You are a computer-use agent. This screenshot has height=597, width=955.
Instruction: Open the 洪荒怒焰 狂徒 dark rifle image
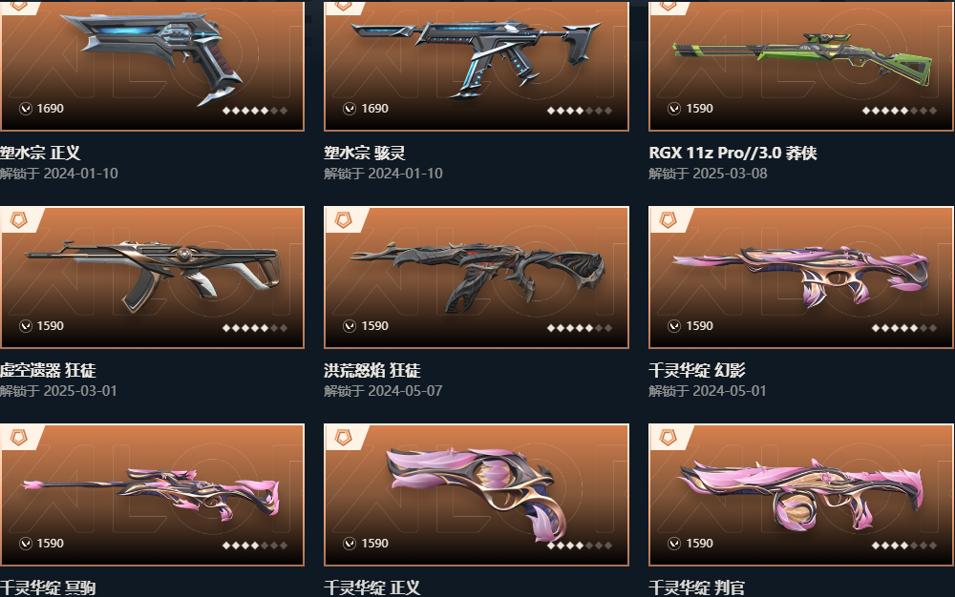[477, 277]
